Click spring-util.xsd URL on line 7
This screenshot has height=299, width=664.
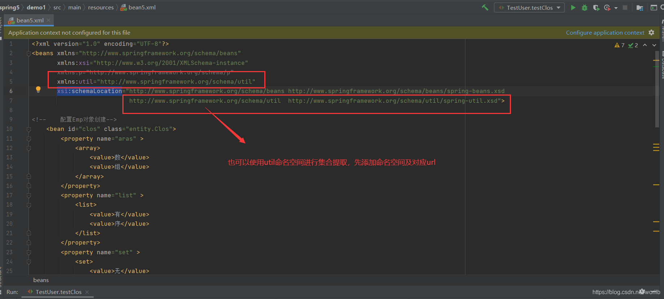[x=393, y=101]
